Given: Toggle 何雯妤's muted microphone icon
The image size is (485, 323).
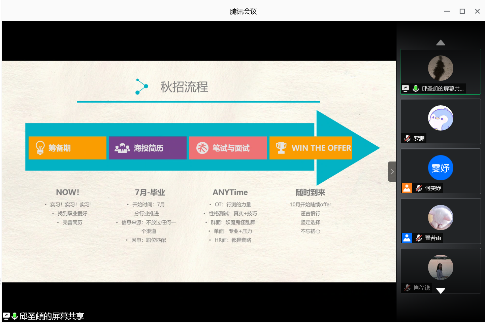Looking at the screenshot, I should pos(419,188).
